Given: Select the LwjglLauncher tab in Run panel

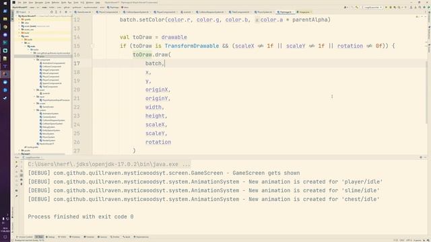Looking at the screenshot, I should click(32, 157).
